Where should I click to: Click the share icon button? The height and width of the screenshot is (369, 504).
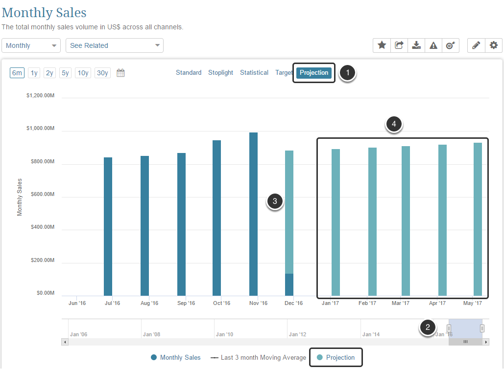tap(399, 45)
